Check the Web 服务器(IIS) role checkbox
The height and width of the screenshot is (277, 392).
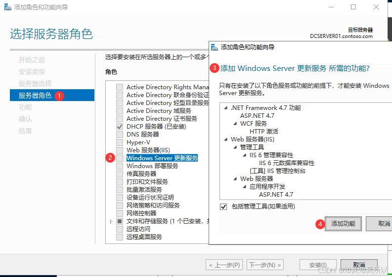coord(120,150)
